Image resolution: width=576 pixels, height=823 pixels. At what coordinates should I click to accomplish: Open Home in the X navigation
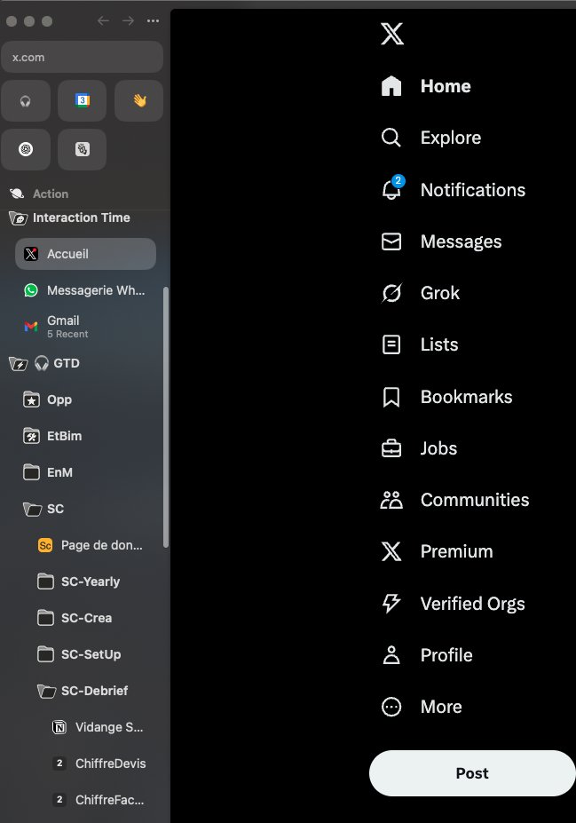tap(426, 86)
